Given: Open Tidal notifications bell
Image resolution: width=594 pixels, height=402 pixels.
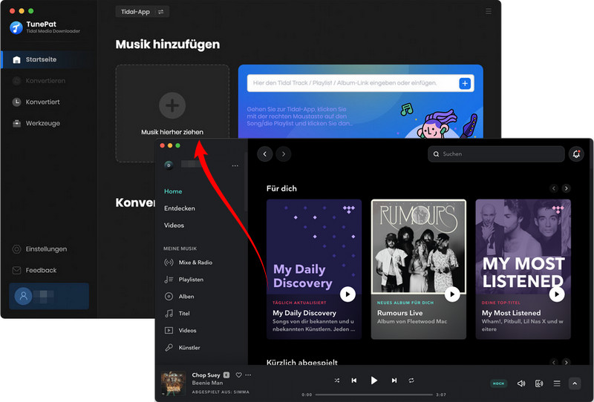Looking at the screenshot, I should (576, 154).
